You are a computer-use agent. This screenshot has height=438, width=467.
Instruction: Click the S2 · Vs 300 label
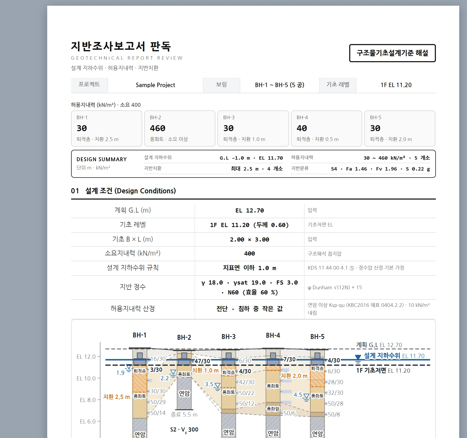coord(184,430)
